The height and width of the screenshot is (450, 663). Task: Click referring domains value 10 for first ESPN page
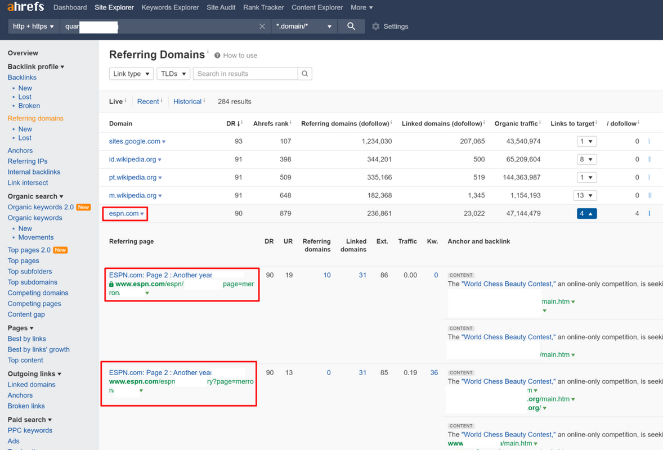[327, 275]
